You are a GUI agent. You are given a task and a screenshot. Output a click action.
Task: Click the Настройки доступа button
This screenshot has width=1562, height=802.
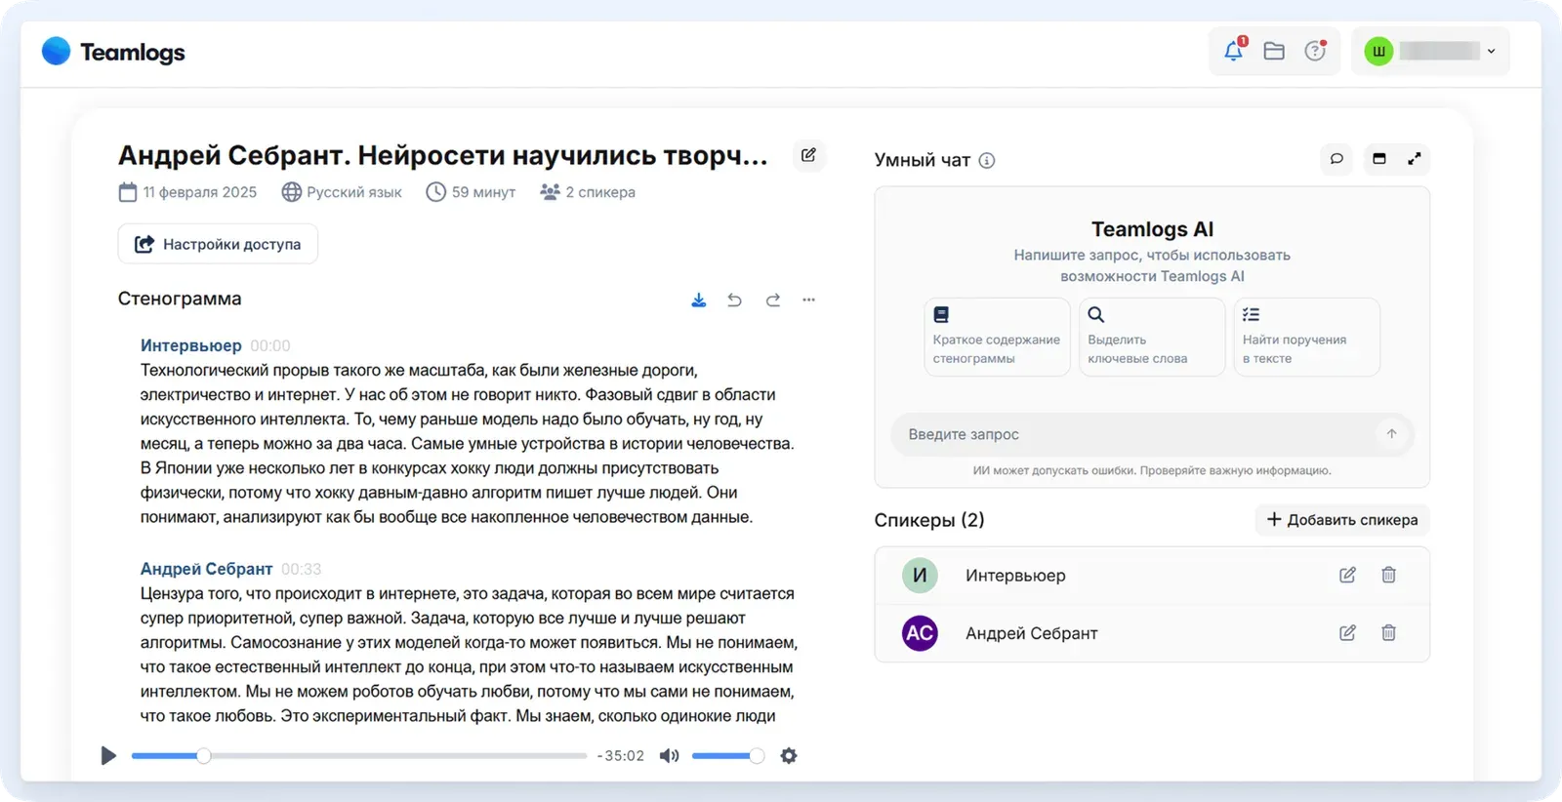point(218,244)
